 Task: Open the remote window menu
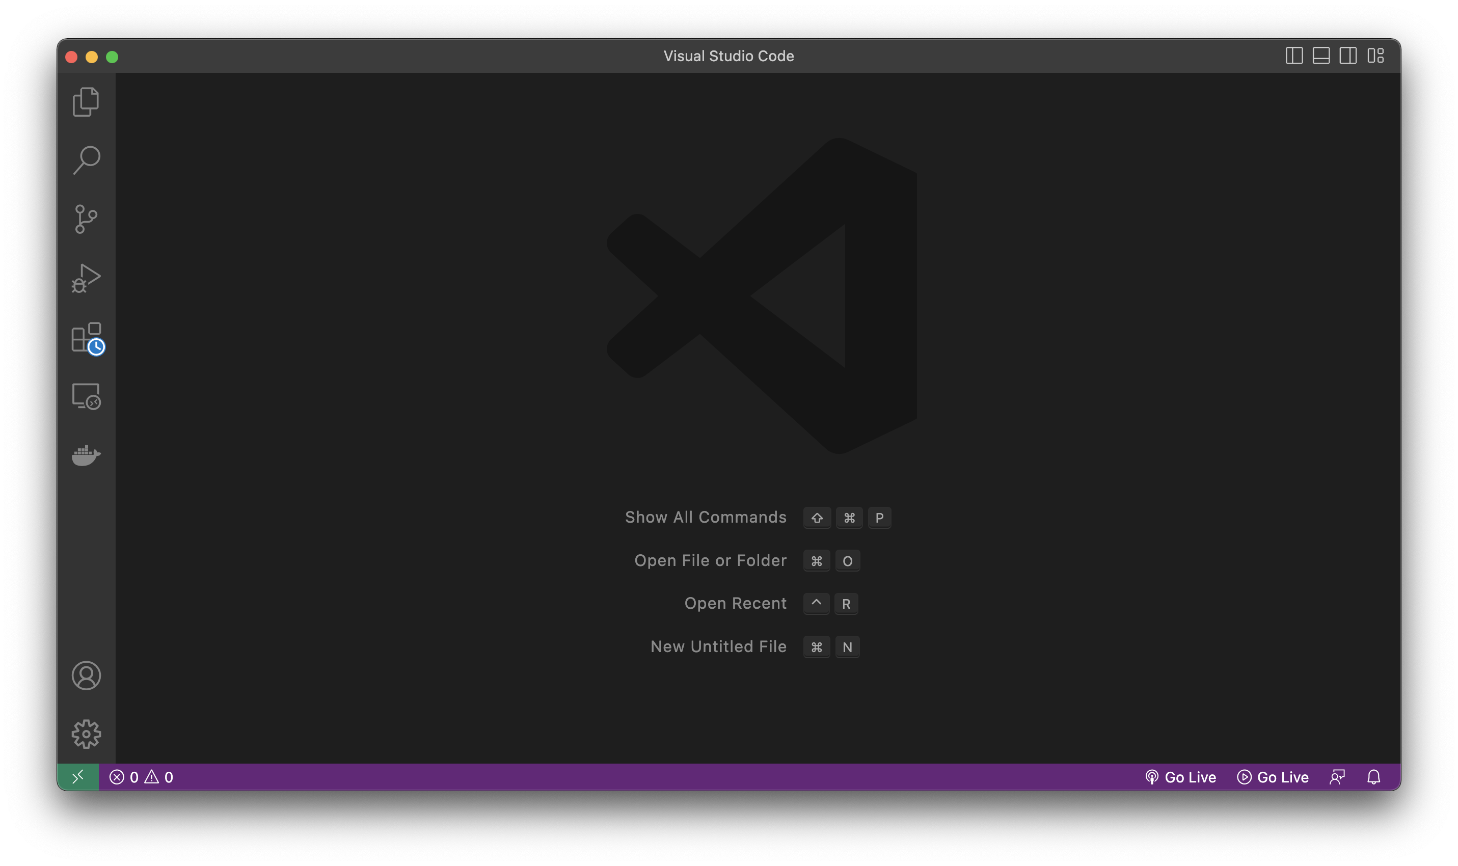point(77,777)
